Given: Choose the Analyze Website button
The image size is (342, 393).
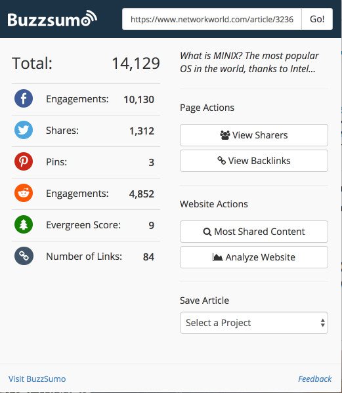Looking at the screenshot, I should click(254, 257).
